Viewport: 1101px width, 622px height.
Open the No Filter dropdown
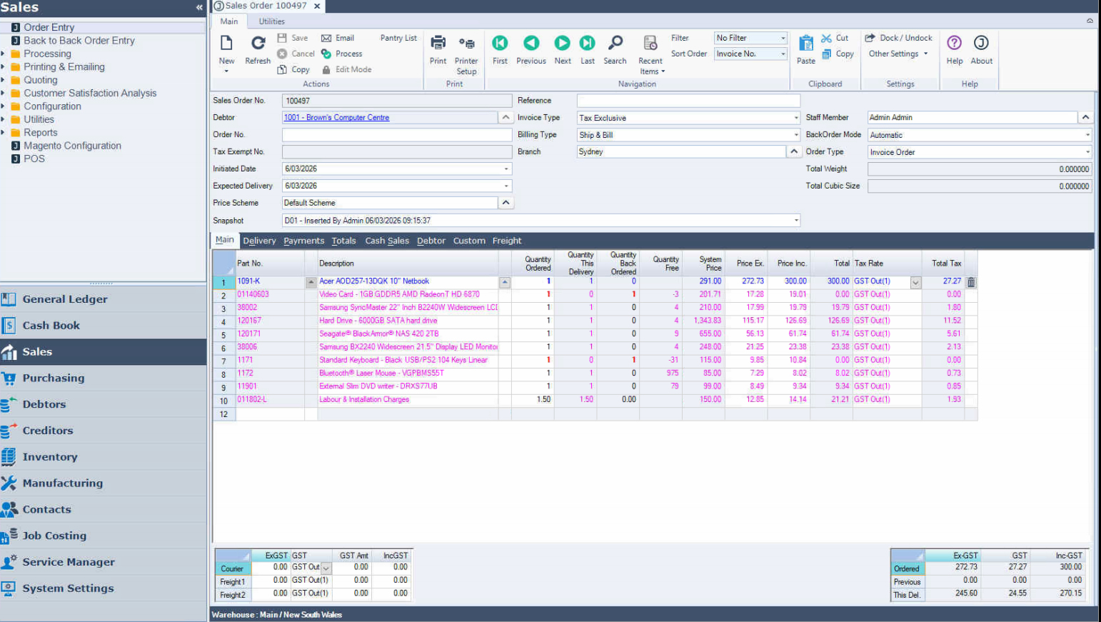[x=783, y=38]
